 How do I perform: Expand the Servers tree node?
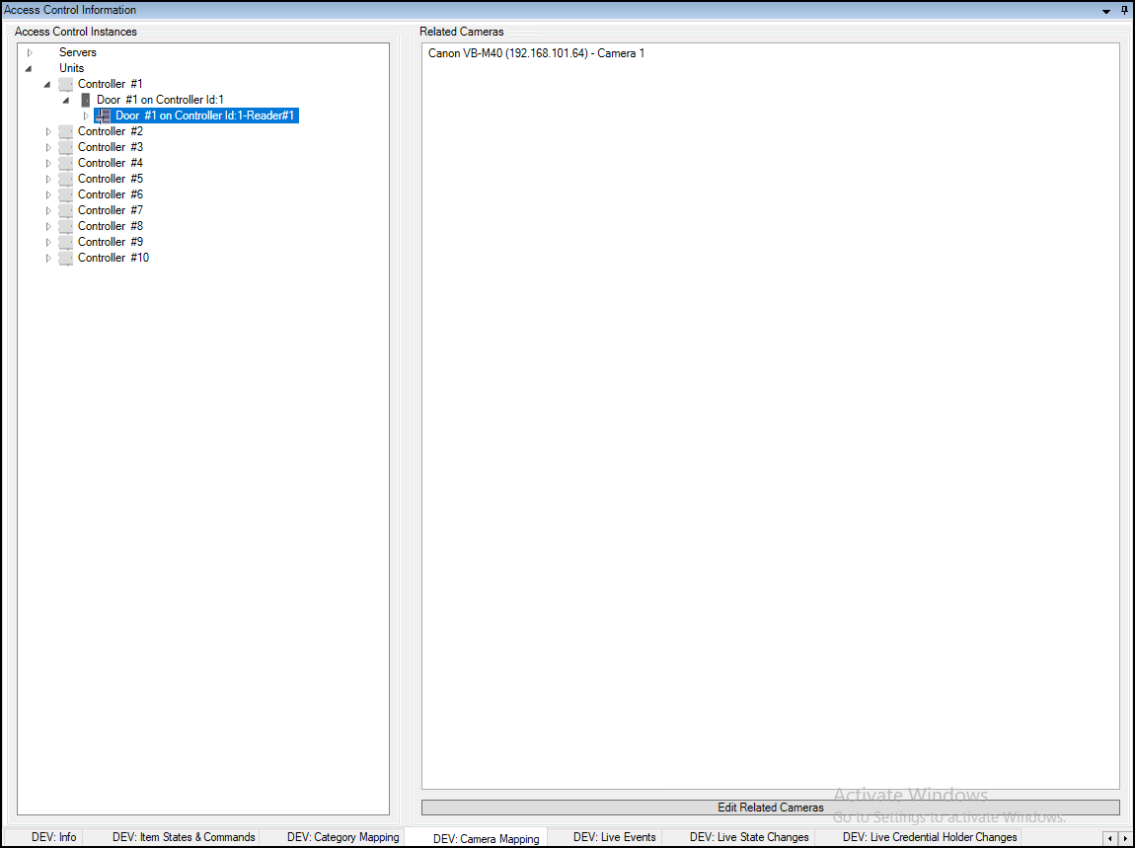pyautogui.click(x=30, y=51)
